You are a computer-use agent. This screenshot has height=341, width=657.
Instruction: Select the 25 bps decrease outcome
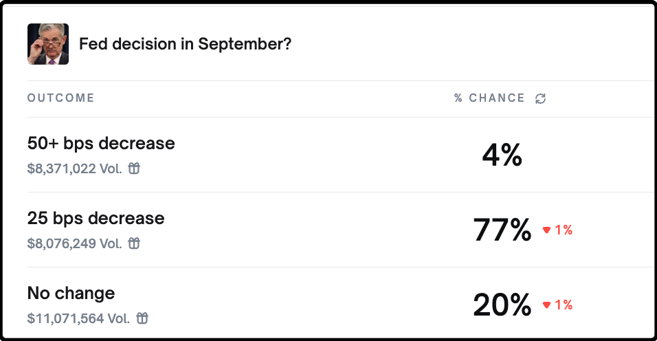(96, 219)
